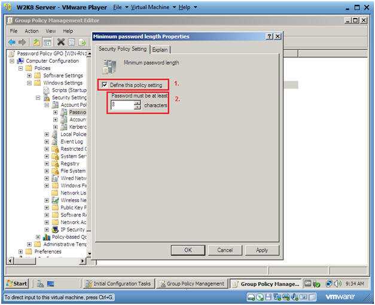Select the Security Policy Setting tab
Image resolution: width=375 pixels, height=305 pixels.
pyautogui.click(x=123, y=49)
